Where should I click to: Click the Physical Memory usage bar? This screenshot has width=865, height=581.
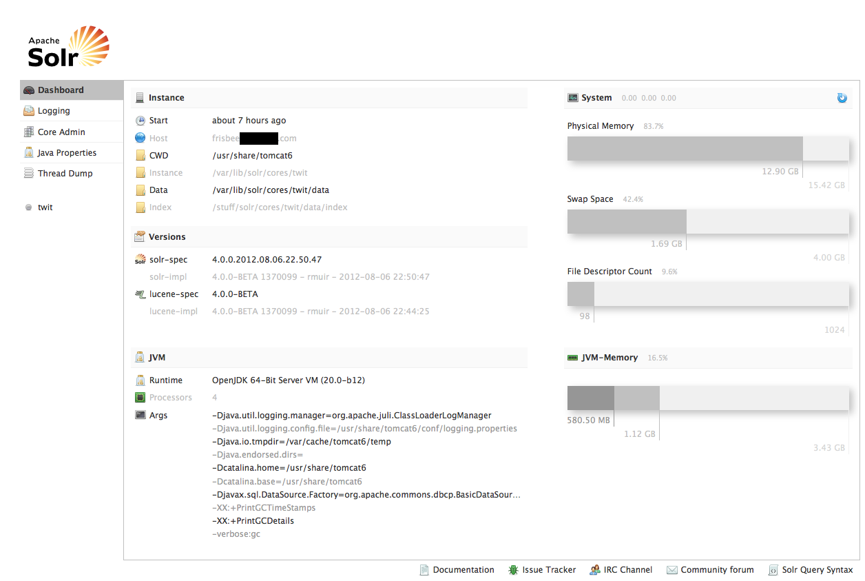pos(707,148)
